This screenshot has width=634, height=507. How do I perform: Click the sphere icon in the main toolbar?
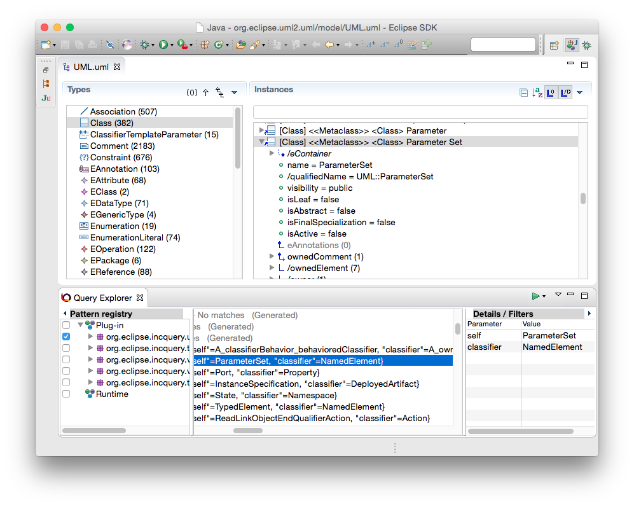tap(127, 45)
